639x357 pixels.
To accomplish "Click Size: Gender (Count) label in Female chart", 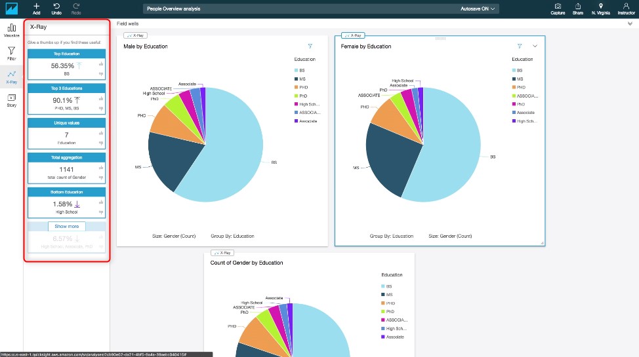I will (x=450, y=236).
